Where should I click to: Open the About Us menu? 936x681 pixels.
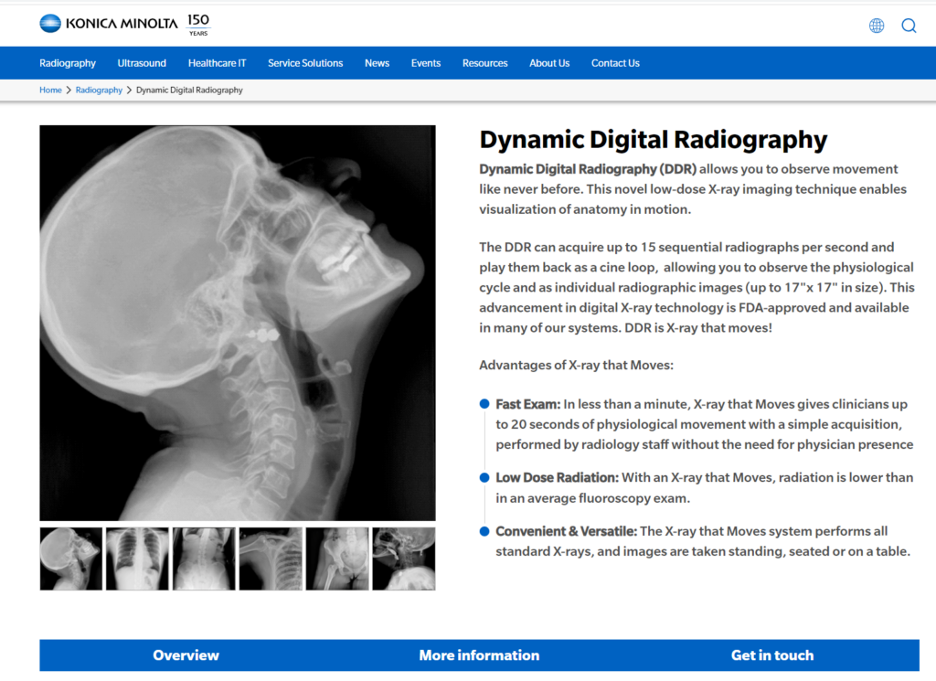tap(549, 63)
